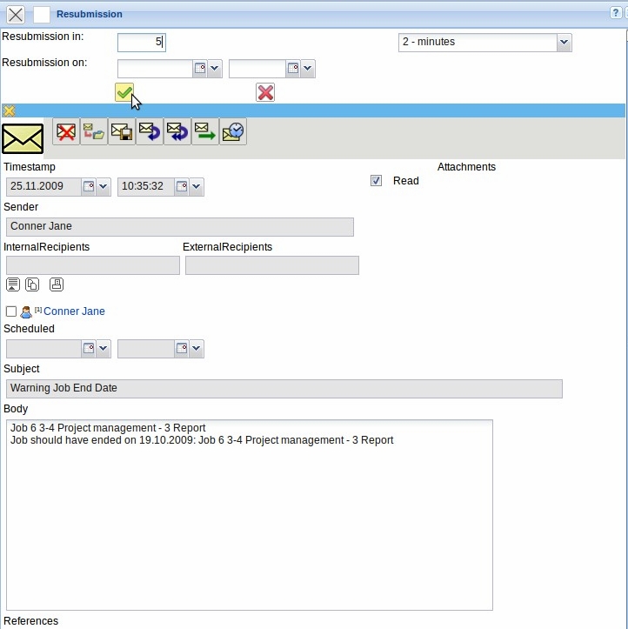Click the InternalRecipients field
This screenshot has height=629, width=628.
click(x=93, y=265)
